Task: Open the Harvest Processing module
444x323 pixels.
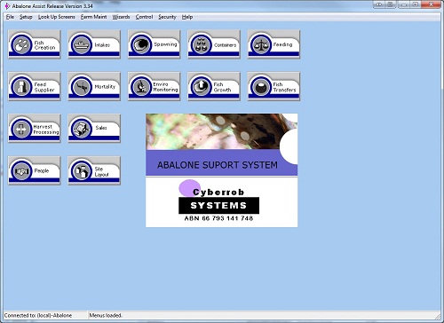Action: pos(35,129)
